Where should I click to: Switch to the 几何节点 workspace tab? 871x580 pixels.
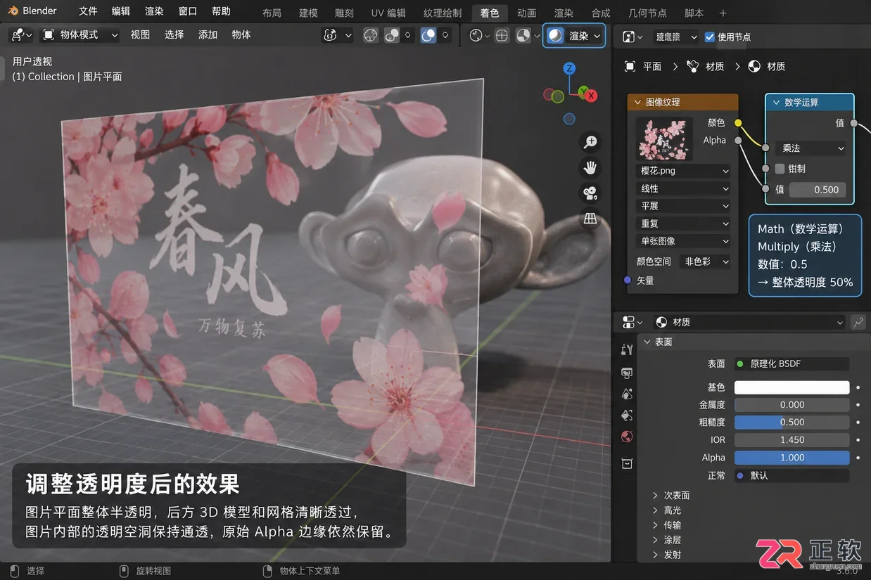[x=647, y=13]
